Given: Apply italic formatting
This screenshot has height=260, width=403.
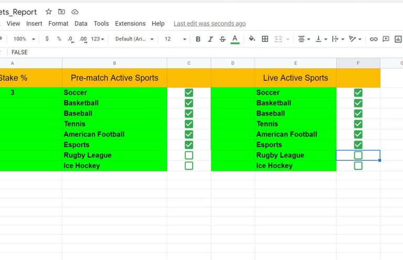Looking at the screenshot, I should (210, 39).
